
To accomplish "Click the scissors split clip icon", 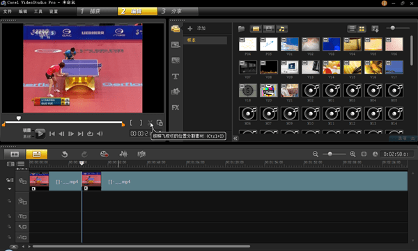I will click(x=150, y=123).
